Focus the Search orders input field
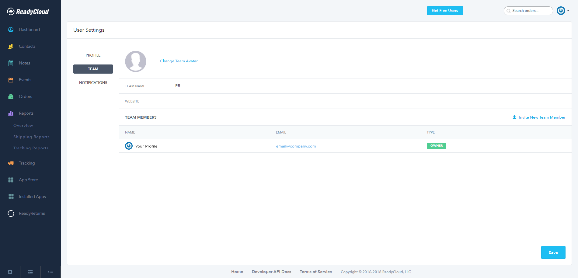The width and height of the screenshot is (578, 278). [528, 11]
